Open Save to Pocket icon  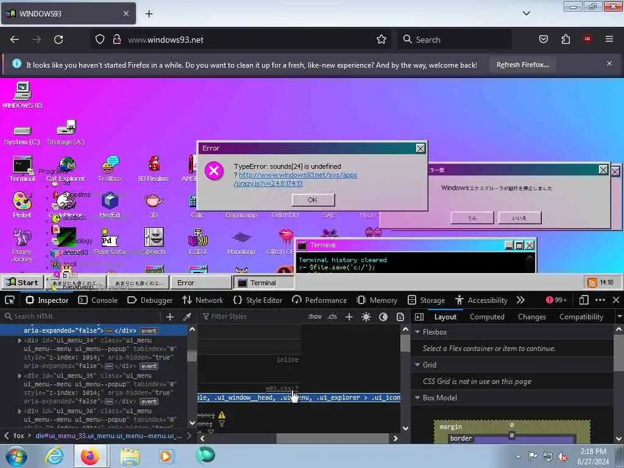(x=543, y=40)
